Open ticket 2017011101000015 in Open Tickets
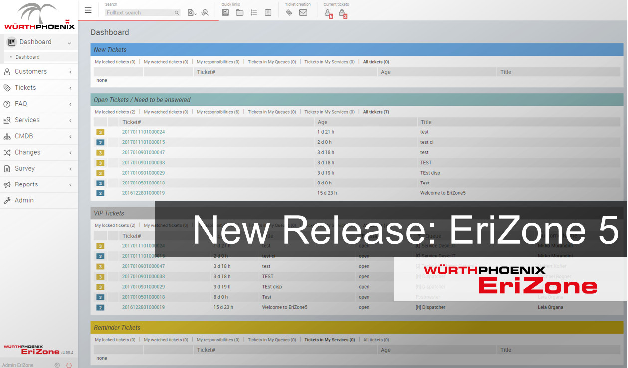Image resolution: width=628 pixels, height=368 pixels. [143, 142]
